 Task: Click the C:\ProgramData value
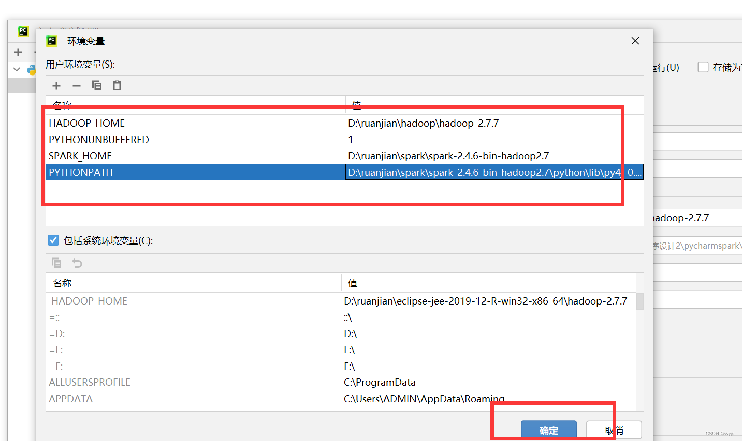[380, 382]
